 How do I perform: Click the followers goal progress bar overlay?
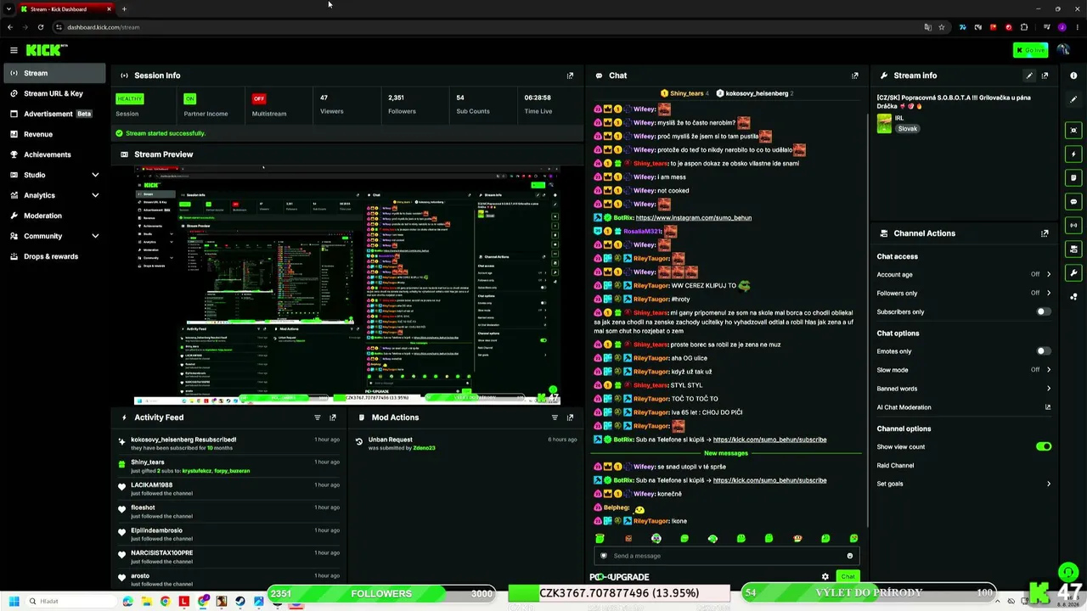381,593
